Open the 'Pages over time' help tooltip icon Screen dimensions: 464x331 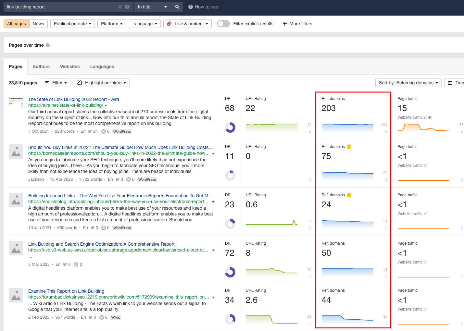click(x=48, y=45)
